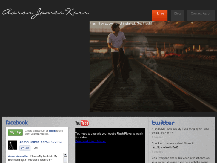This screenshot has width=217, height=163.
Task: Click tweet 'If I redo My Look into My Eyes'
Action: [180, 131]
